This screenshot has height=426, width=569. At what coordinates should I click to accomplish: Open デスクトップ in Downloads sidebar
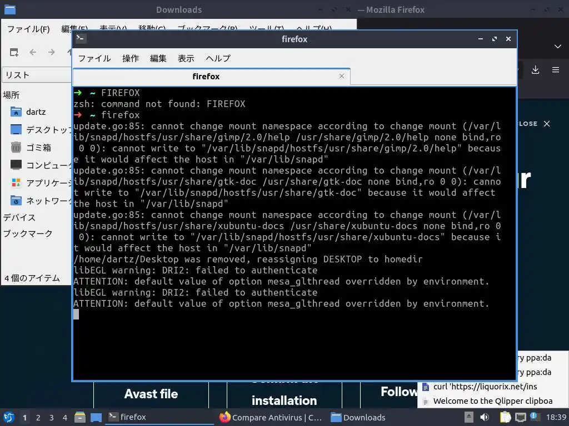41,130
